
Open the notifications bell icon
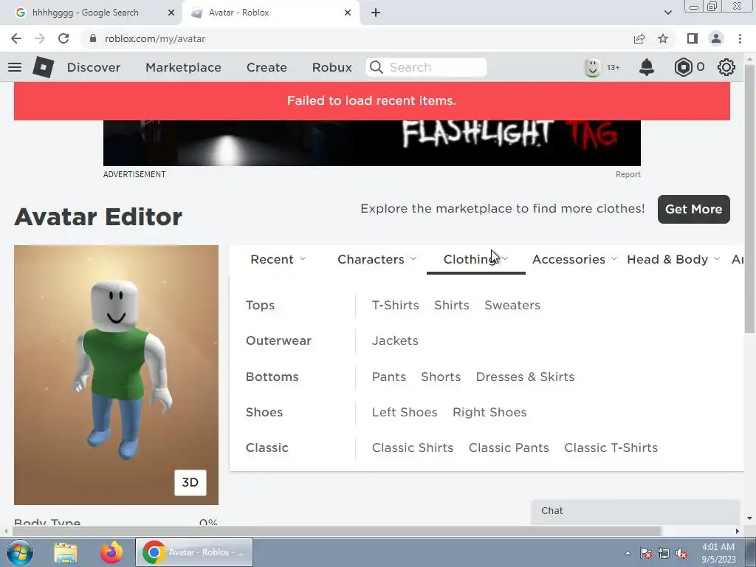coord(646,67)
